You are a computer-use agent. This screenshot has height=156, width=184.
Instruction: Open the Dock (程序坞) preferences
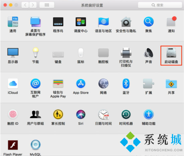(x=58, y=25)
